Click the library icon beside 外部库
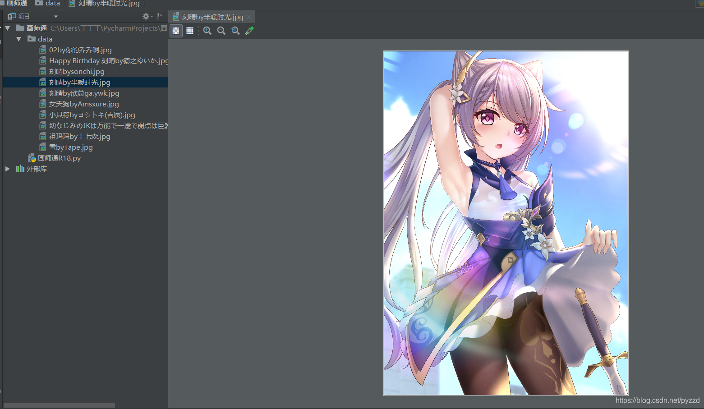The height and width of the screenshot is (409, 704). click(20, 169)
